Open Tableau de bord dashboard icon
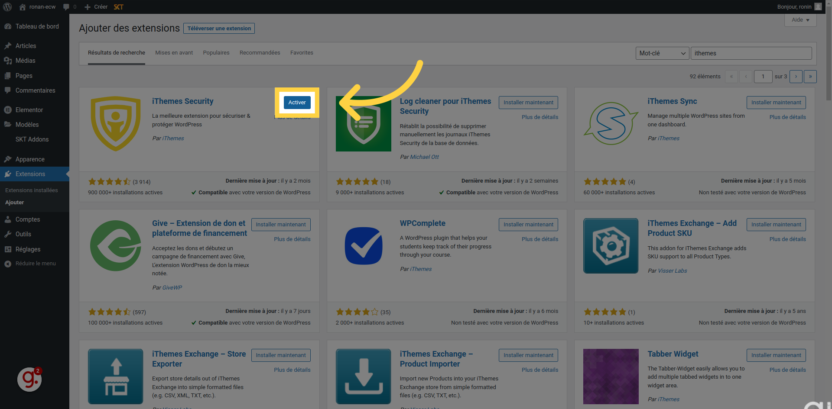832x409 pixels. coord(8,26)
